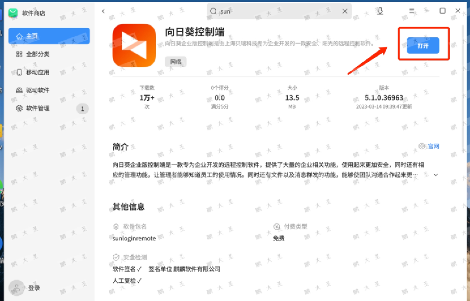The height and width of the screenshot is (301, 470).
Task: Click the 网络 category tag
Action: click(x=176, y=62)
